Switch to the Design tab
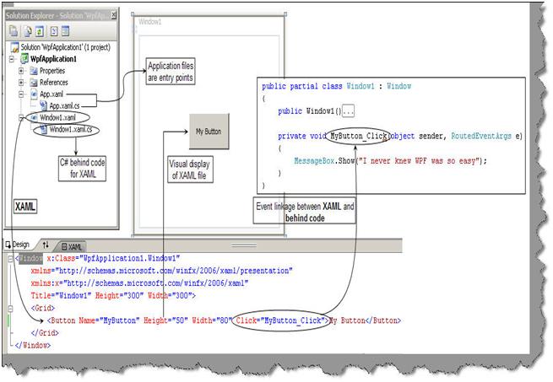 (18, 245)
